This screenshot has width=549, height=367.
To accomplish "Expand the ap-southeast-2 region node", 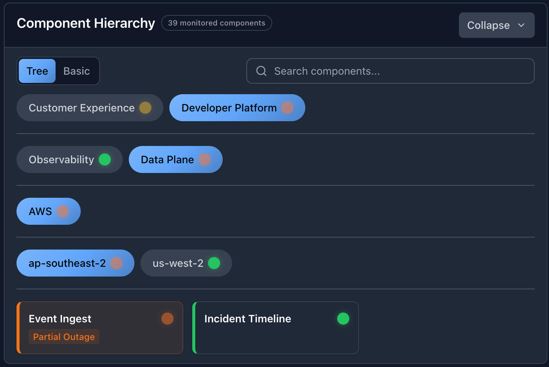I will (x=67, y=263).
